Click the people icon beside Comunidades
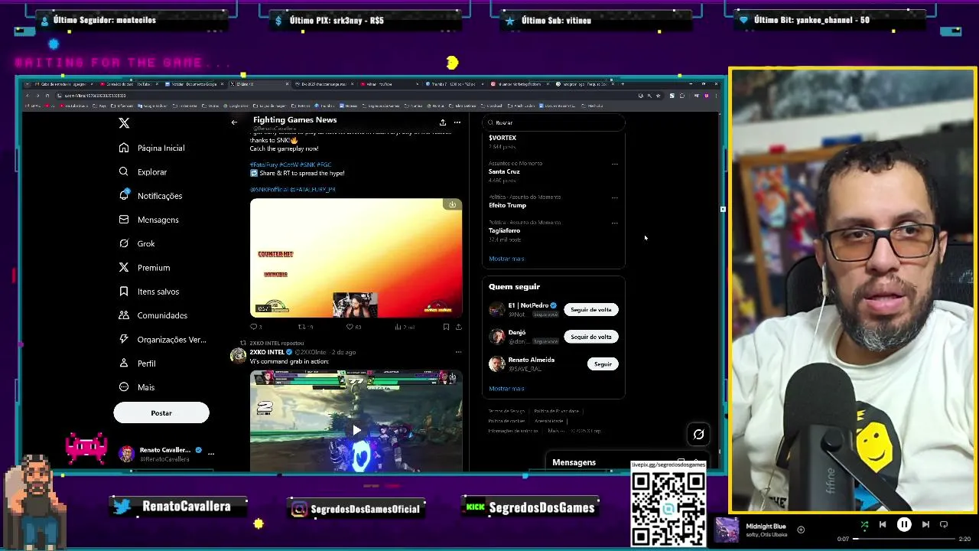Image resolution: width=979 pixels, height=551 pixels. (124, 315)
